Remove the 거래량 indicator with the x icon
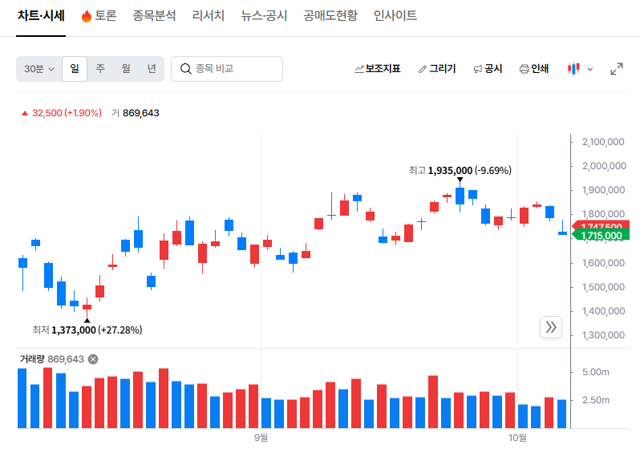The width and height of the screenshot is (640, 453). pos(93,359)
